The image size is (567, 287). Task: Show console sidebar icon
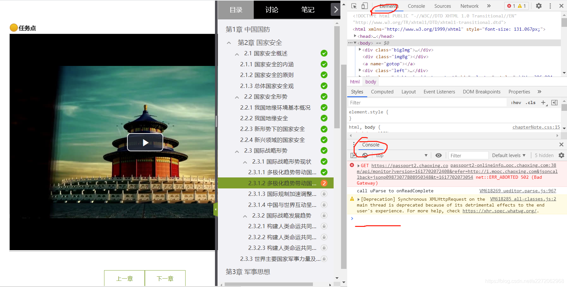click(353, 155)
